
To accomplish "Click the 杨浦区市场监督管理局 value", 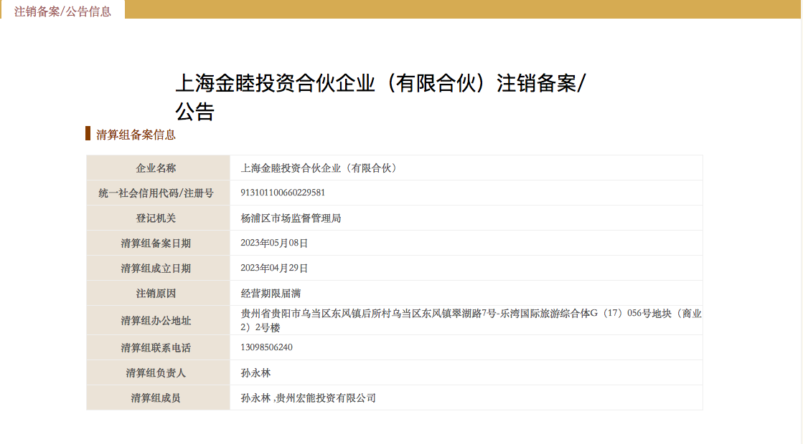I will [291, 218].
